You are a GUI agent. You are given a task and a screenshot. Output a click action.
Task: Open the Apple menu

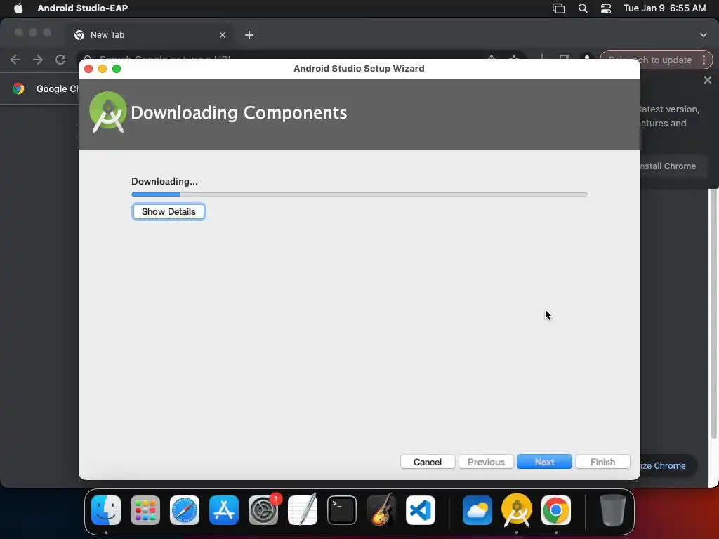coord(18,8)
